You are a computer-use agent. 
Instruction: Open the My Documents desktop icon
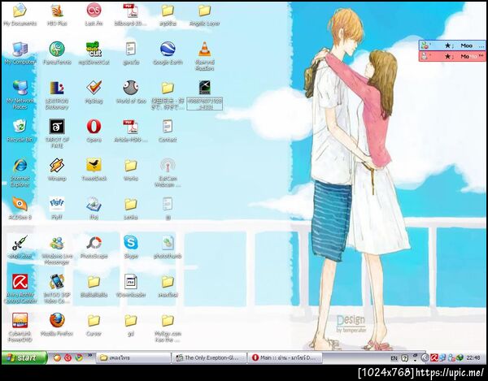tap(20, 14)
